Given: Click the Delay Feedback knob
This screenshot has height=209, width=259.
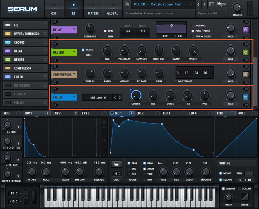Looking at the screenshot, I should [x=90, y=28].
